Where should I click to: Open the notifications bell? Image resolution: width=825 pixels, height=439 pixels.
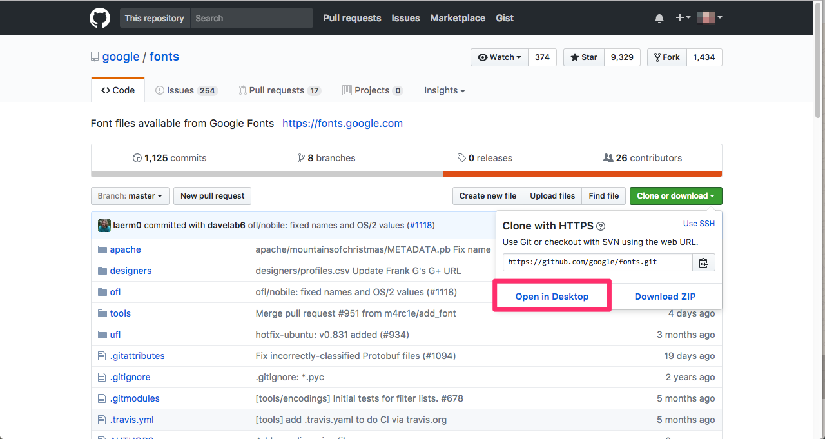(659, 18)
